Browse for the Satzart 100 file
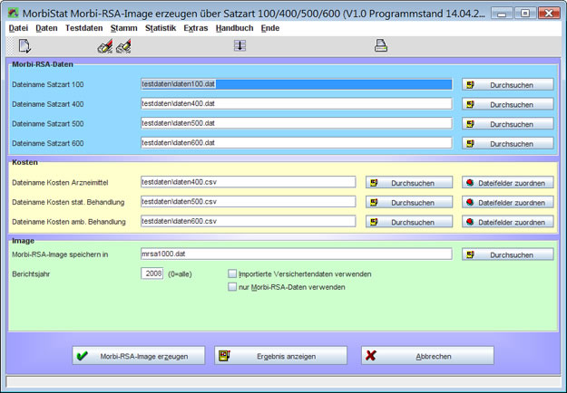The width and height of the screenshot is (567, 393). tap(507, 84)
